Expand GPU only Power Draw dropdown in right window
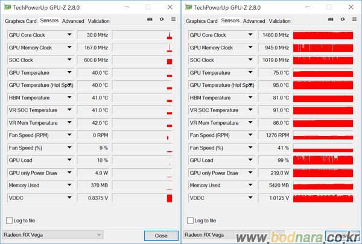 (x=250, y=173)
